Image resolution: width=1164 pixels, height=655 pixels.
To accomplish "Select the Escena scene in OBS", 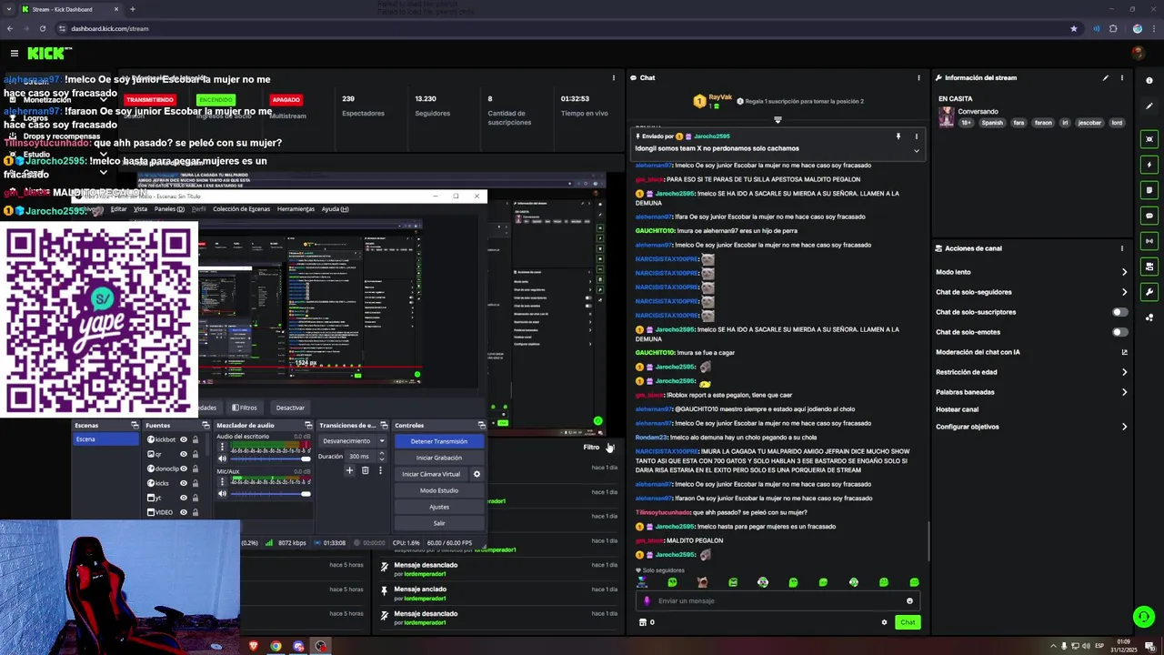I will [x=107, y=439].
